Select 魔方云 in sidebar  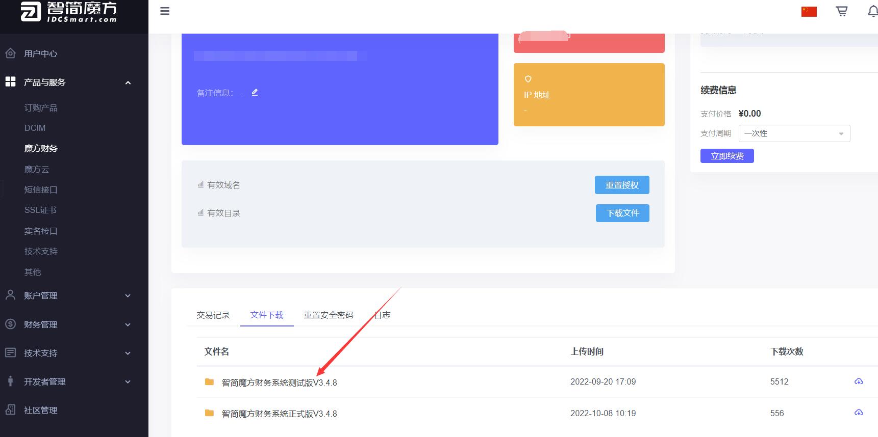pyautogui.click(x=37, y=169)
